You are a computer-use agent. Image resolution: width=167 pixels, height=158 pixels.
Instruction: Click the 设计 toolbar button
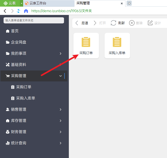tap(154, 23)
